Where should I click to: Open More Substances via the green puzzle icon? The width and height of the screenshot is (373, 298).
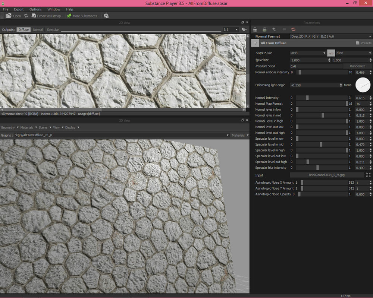(x=69, y=16)
